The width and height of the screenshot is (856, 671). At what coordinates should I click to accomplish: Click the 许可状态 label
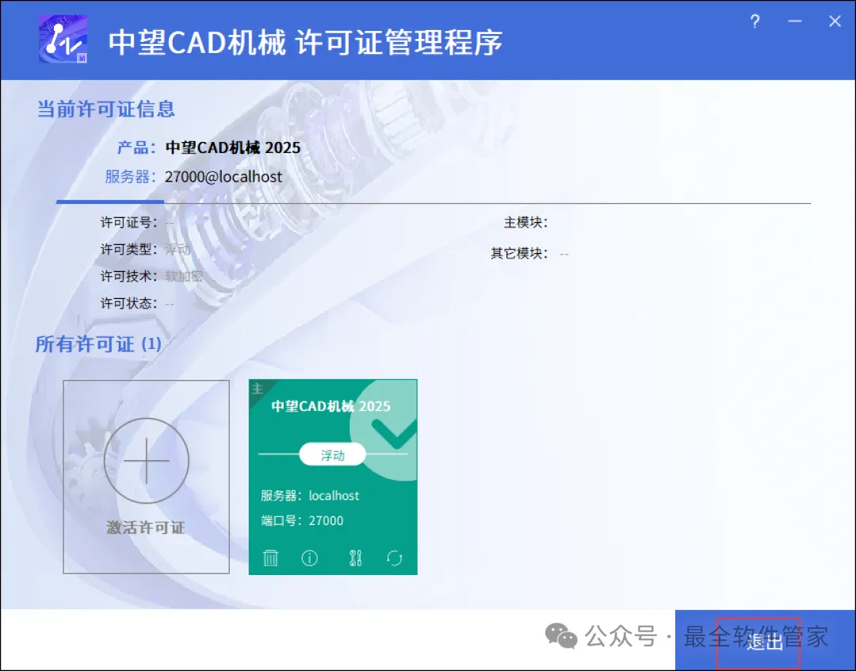pos(129,303)
